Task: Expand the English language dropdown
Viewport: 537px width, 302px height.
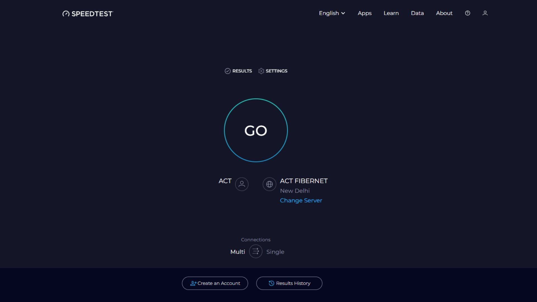Action: click(x=329, y=13)
